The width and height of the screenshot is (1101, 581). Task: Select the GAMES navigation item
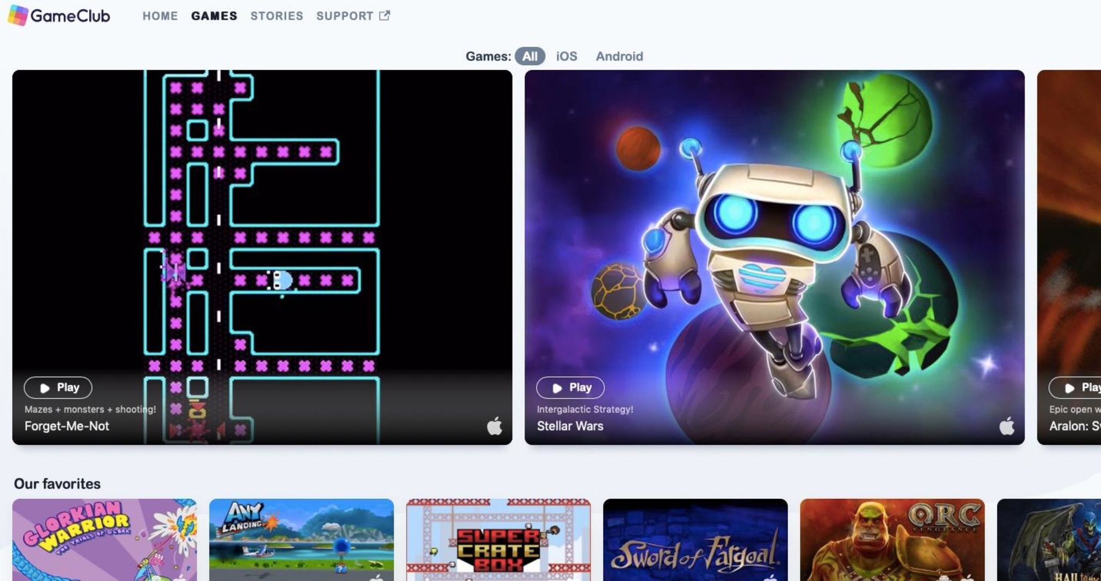pos(214,16)
